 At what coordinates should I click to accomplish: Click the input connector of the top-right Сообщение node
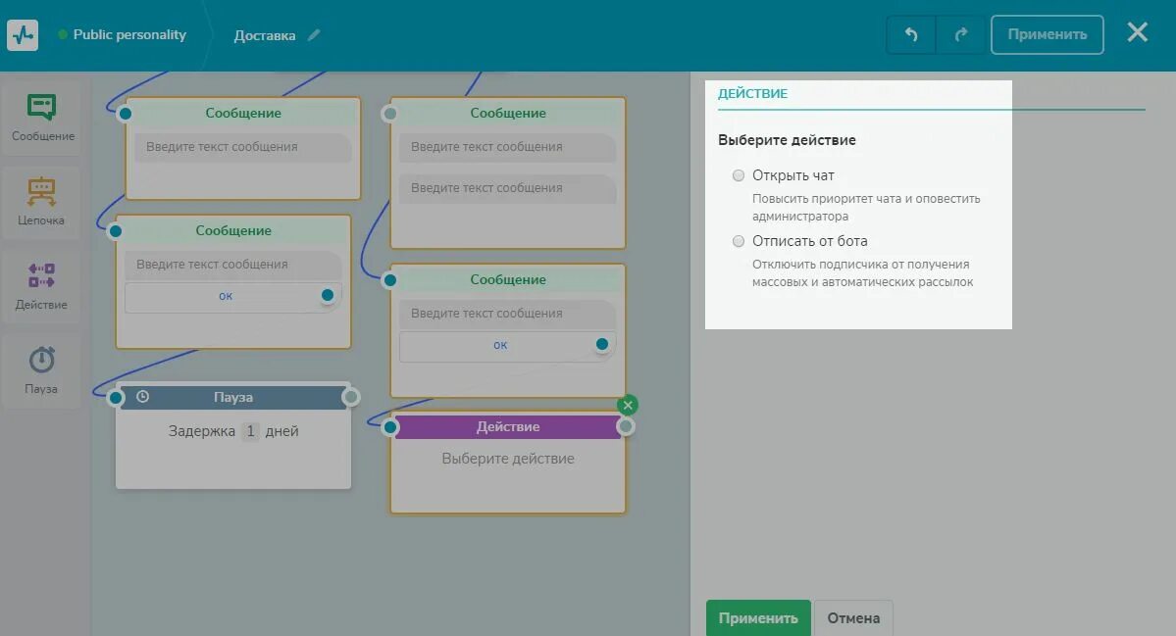(390, 114)
